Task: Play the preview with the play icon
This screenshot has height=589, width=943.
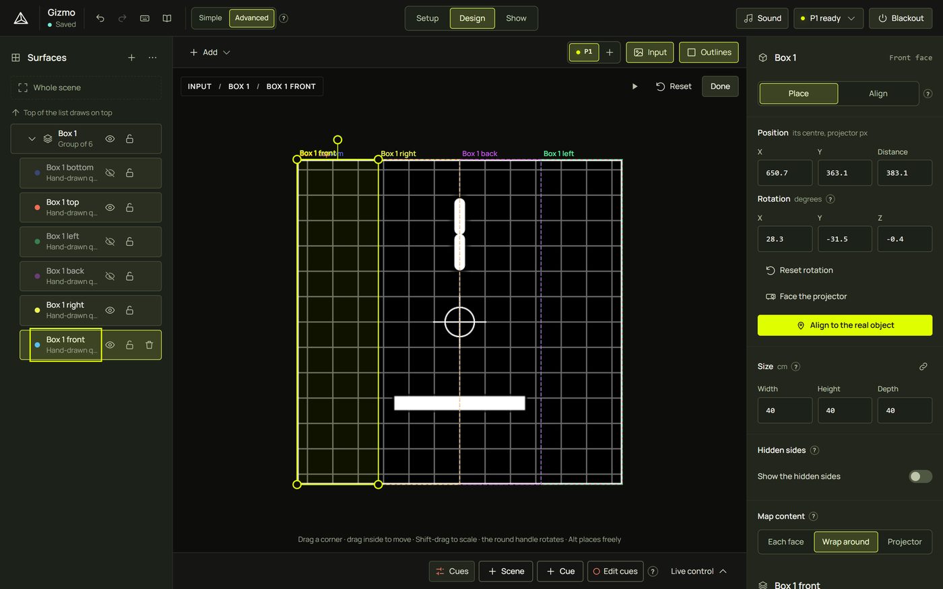Action: pos(635,86)
